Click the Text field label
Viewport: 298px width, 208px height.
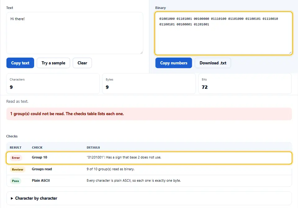(x=10, y=8)
